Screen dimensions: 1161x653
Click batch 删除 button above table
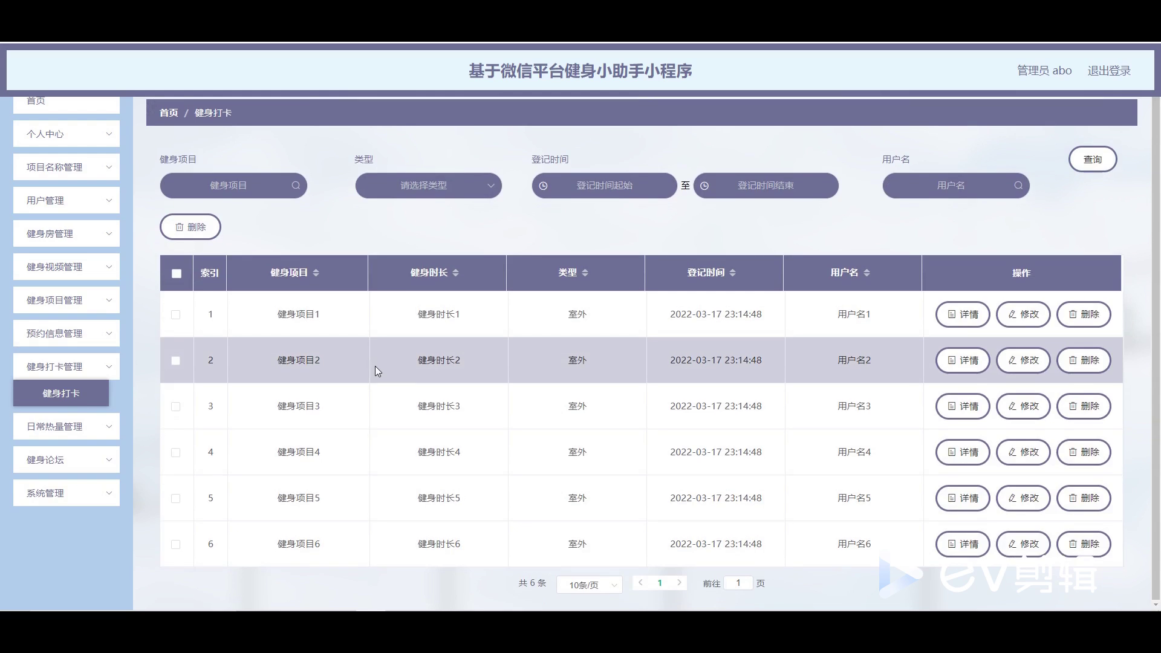tap(190, 227)
